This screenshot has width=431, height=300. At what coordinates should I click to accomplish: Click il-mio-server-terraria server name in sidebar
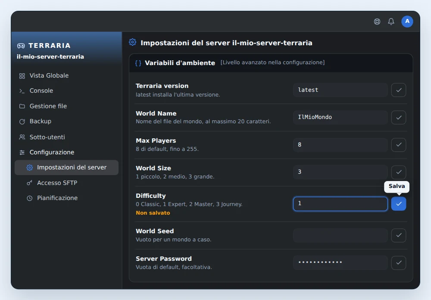50,56
